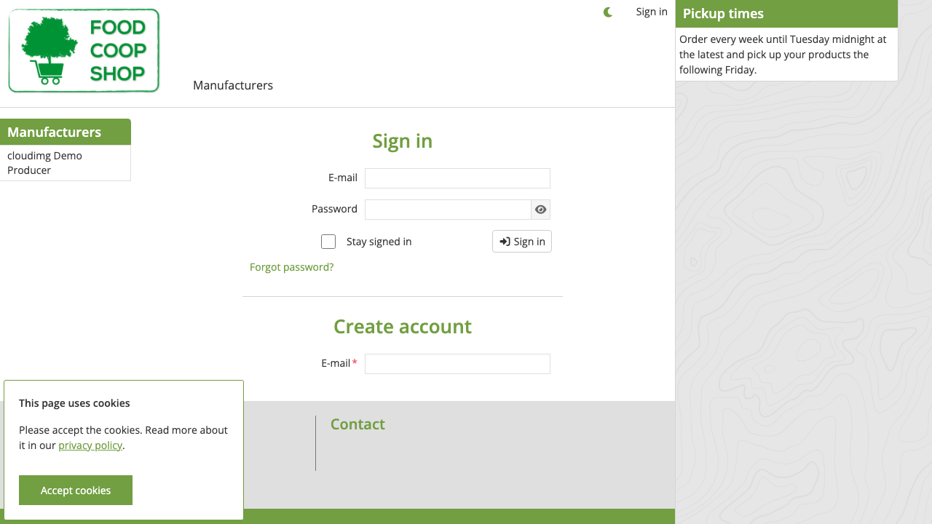Open the Food Coop Shop logo homepage
Screen dimensions: 932x524
pyautogui.click(x=84, y=51)
